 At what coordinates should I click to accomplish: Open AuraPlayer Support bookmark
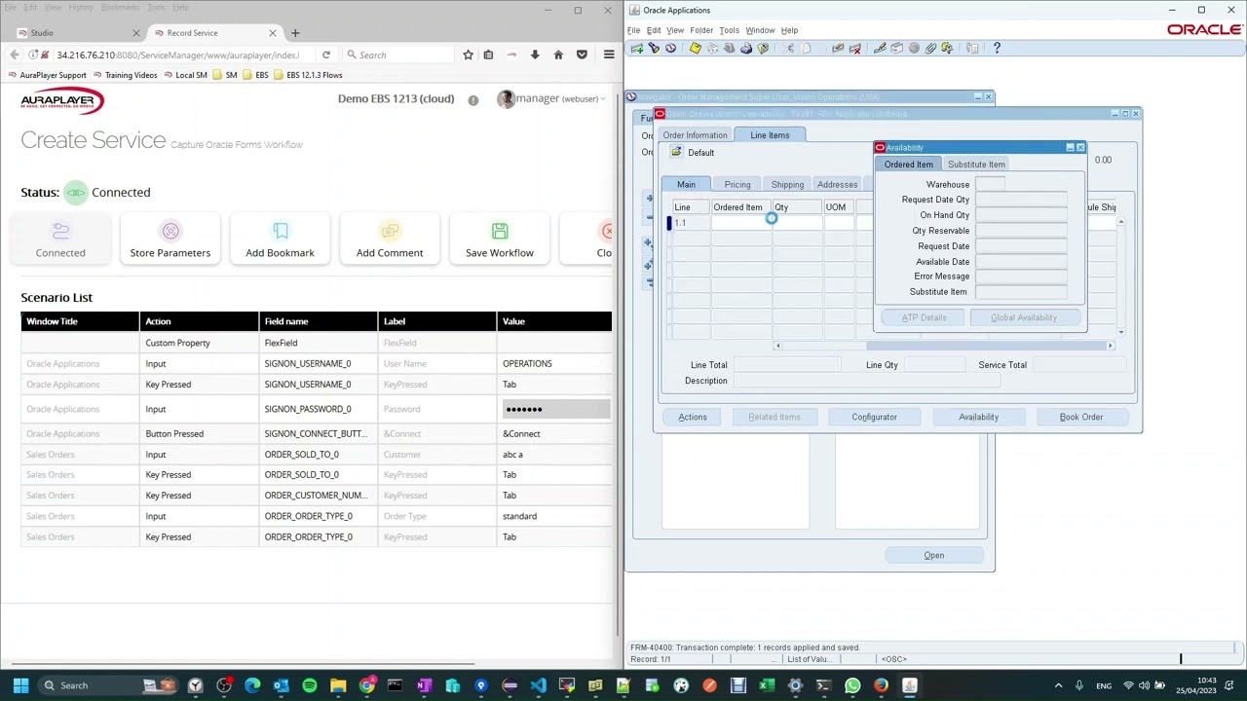pyautogui.click(x=47, y=75)
